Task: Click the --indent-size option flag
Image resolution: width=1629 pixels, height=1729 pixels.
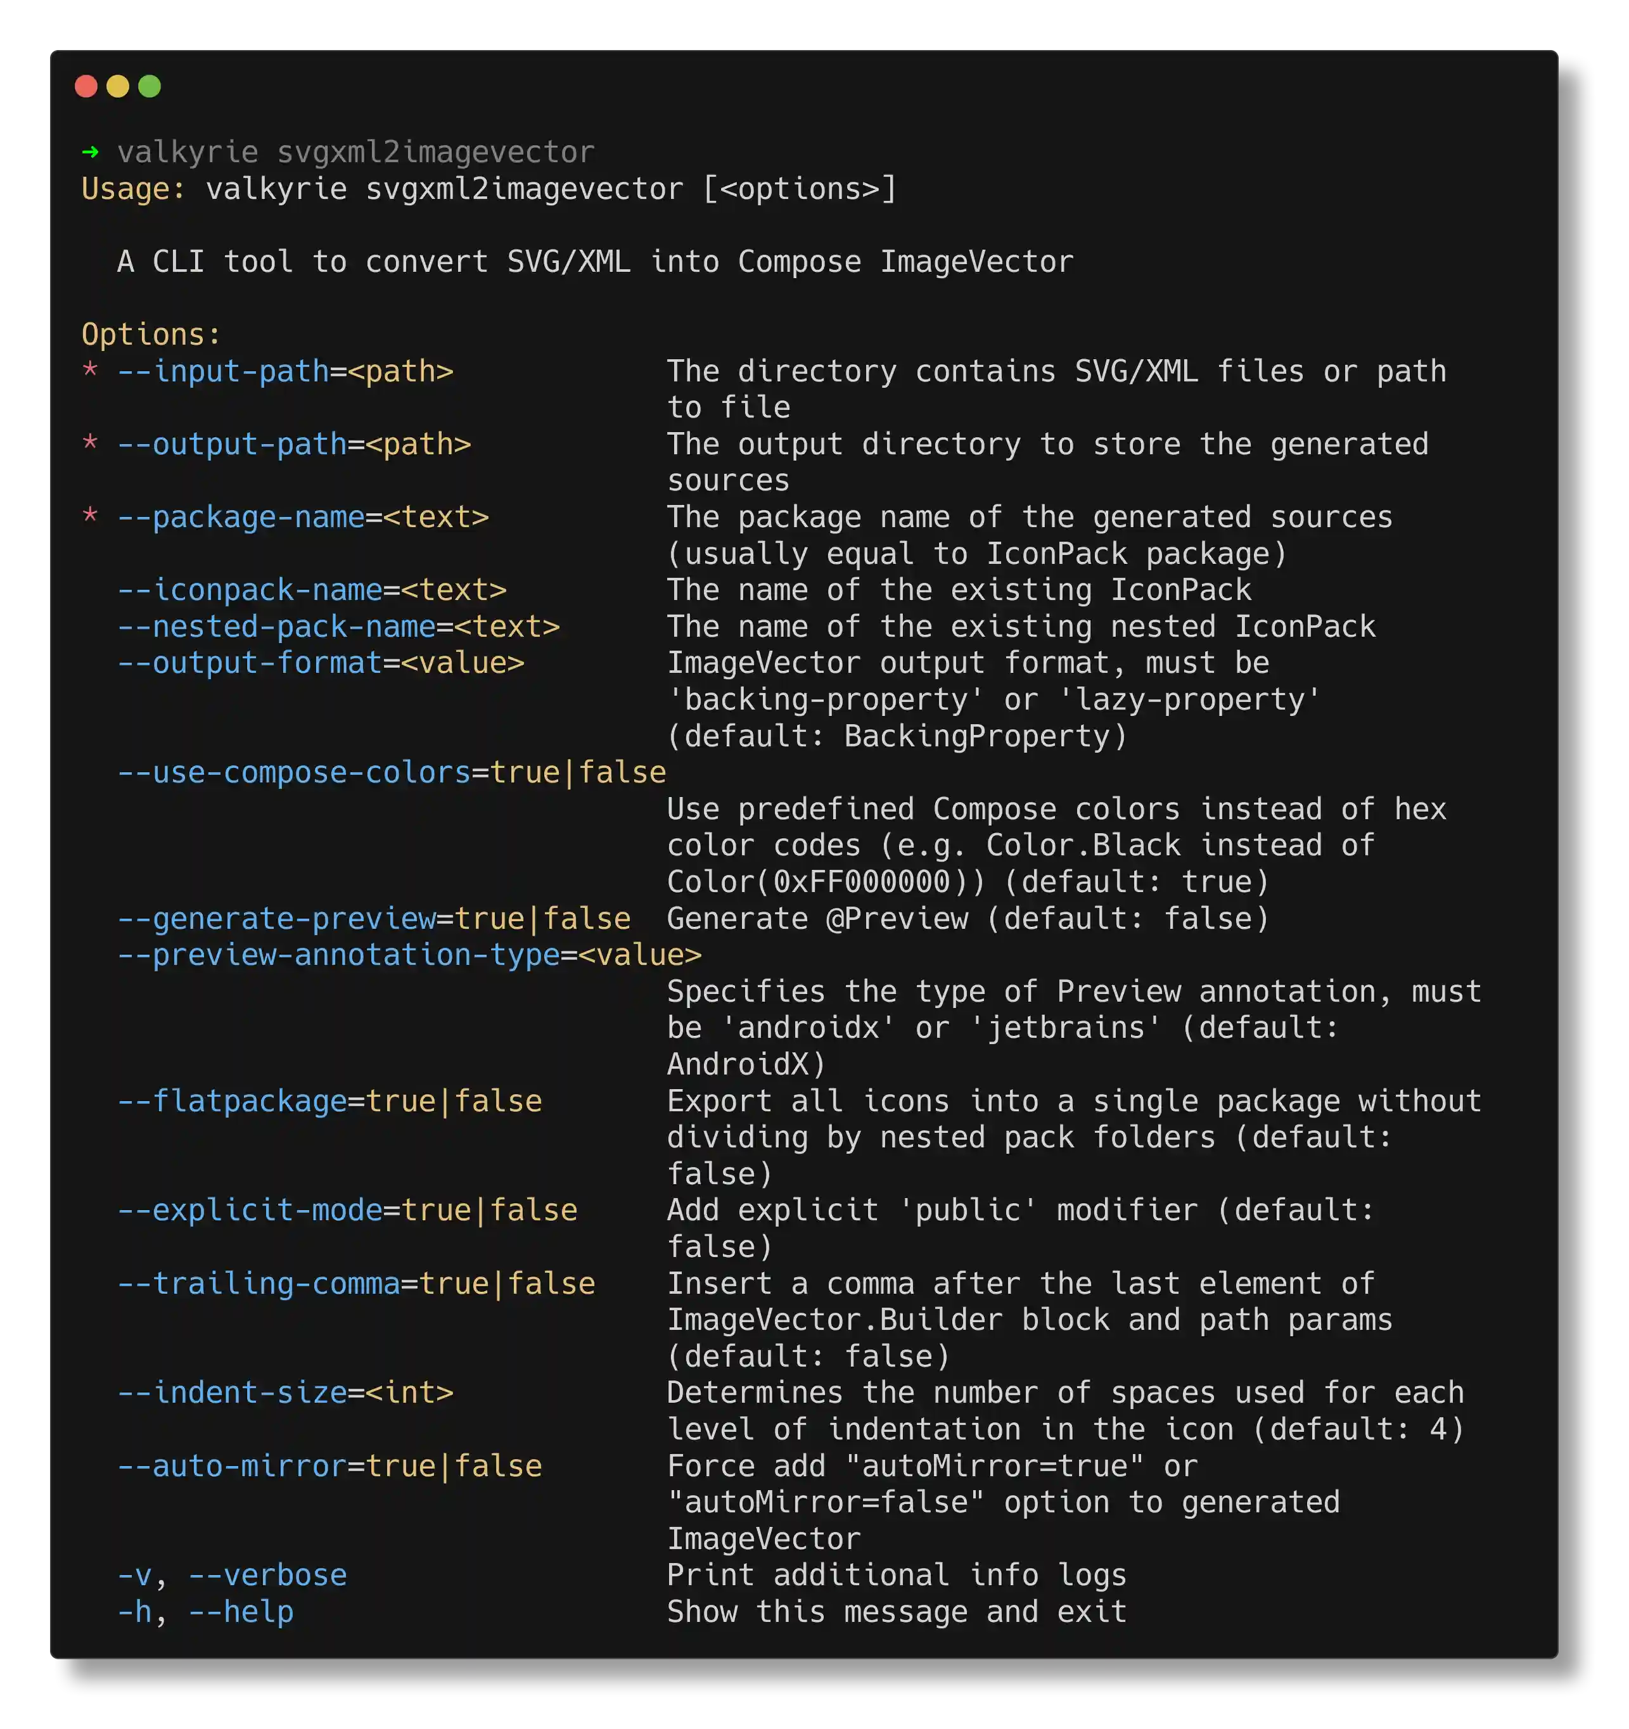Action: [x=231, y=1393]
